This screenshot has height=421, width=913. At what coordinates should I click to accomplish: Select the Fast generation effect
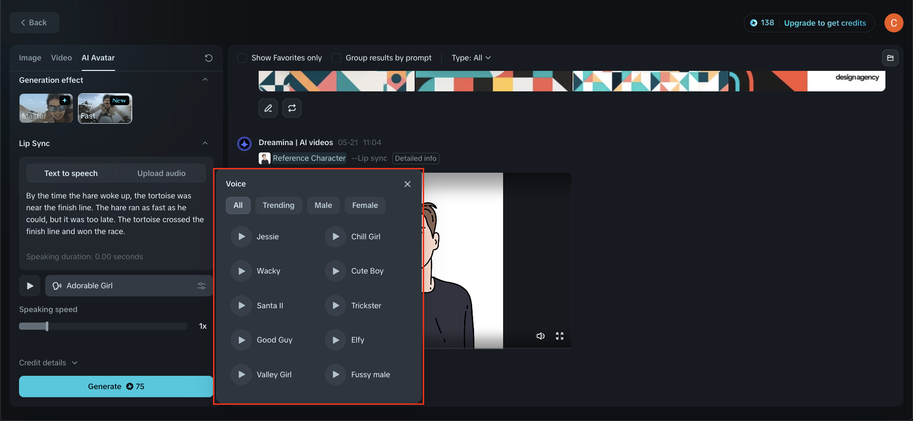(105, 108)
